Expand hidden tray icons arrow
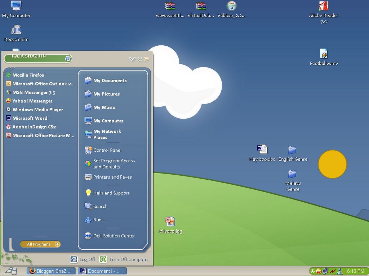The width and height of the screenshot is (369, 276). pyautogui.click(x=312, y=271)
